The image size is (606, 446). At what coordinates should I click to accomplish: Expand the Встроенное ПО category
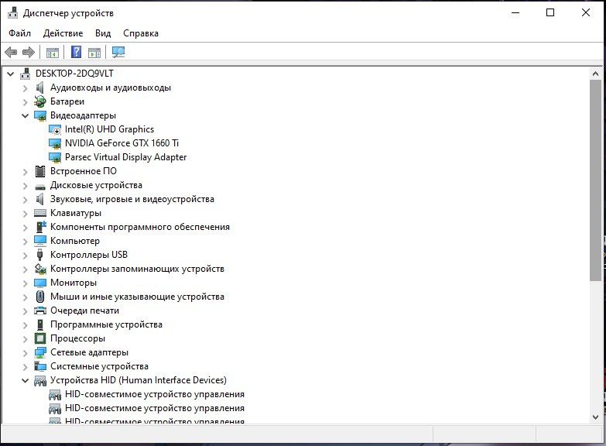click(x=25, y=172)
